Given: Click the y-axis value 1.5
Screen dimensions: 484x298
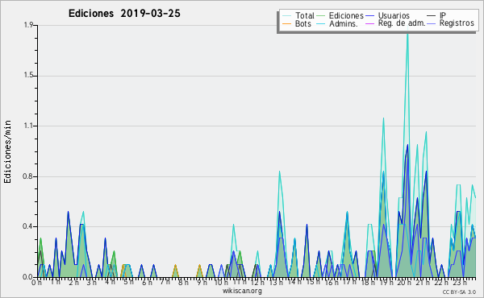Looking at the screenshot, I should (x=29, y=76).
